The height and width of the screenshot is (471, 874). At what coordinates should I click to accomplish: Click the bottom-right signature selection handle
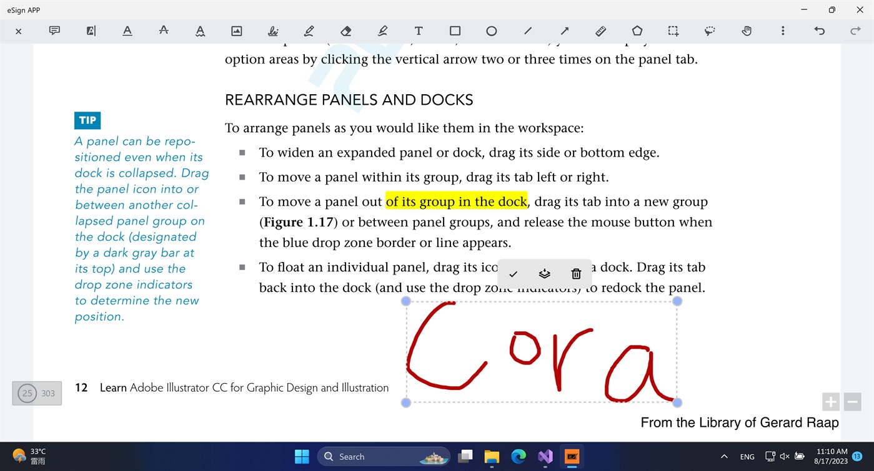click(x=677, y=403)
